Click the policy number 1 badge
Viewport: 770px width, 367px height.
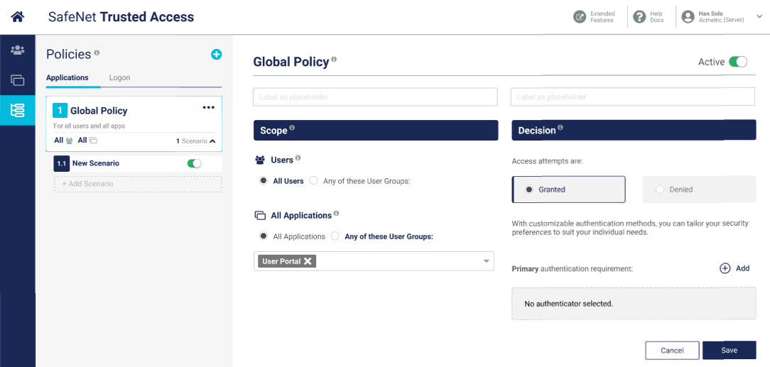coord(60,111)
